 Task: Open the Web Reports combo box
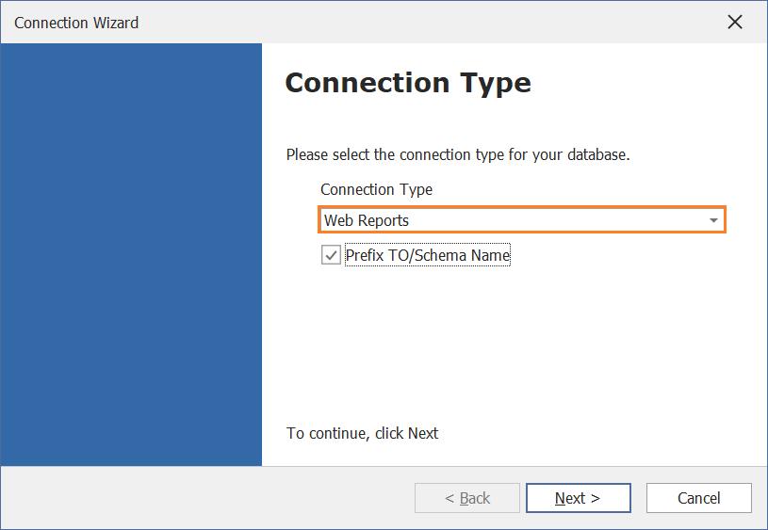click(x=522, y=220)
